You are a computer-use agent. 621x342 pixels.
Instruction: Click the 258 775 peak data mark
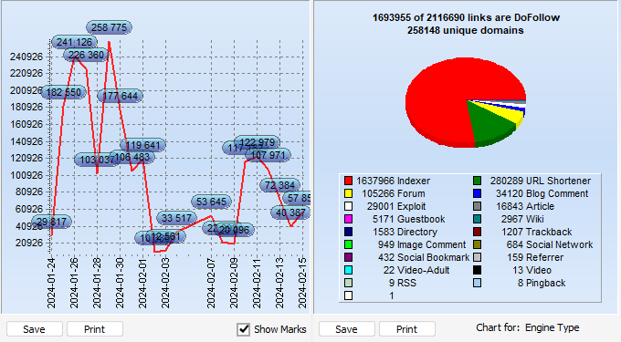[x=109, y=27]
